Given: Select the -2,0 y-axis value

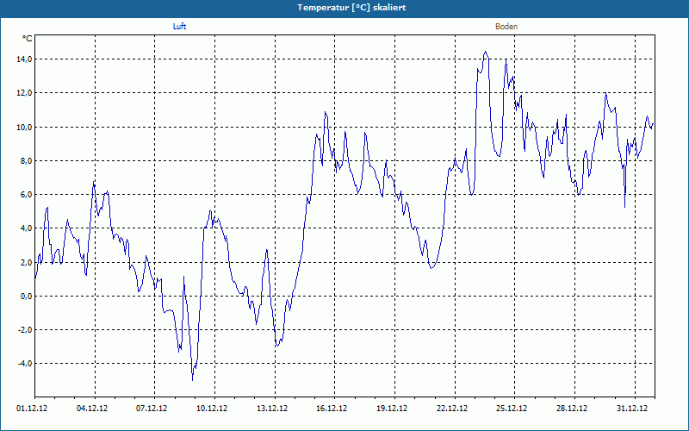Looking at the screenshot, I should (x=25, y=330).
